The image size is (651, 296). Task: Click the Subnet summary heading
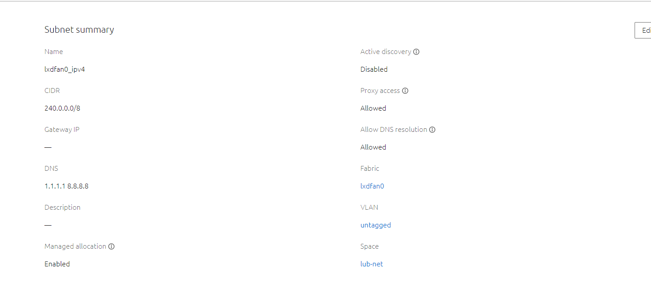79,30
